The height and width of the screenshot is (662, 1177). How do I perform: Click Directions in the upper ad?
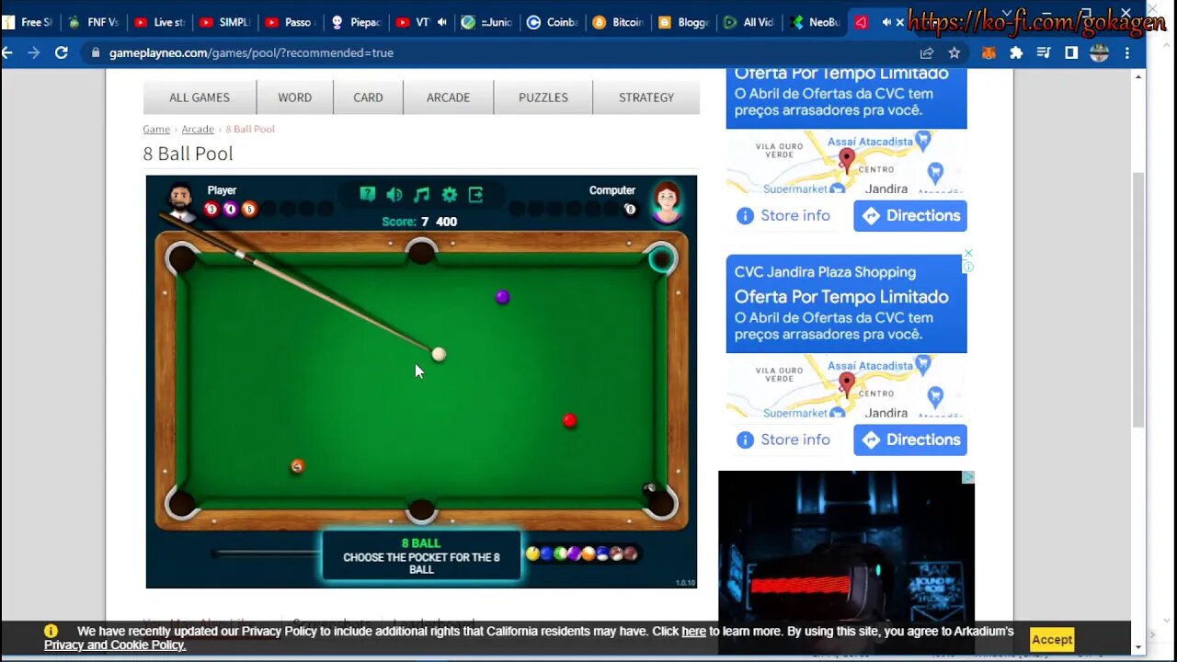[x=910, y=215]
